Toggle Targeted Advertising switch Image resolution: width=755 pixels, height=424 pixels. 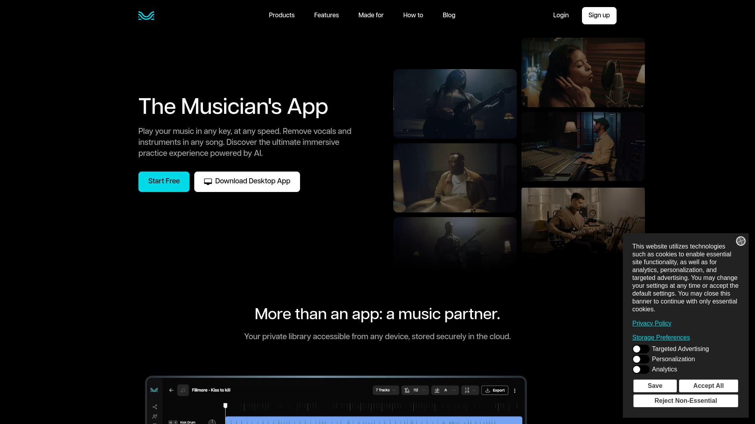(x=641, y=349)
